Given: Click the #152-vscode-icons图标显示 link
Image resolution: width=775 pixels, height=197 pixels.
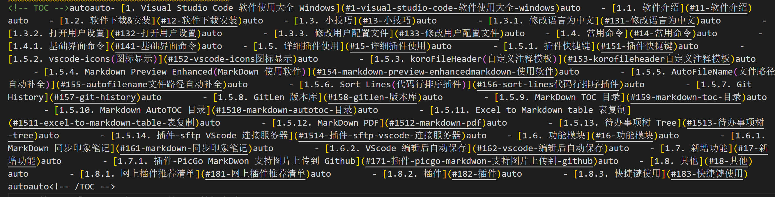Looking at the screenshot, I should pyautogui.click(x=230, y=59).
